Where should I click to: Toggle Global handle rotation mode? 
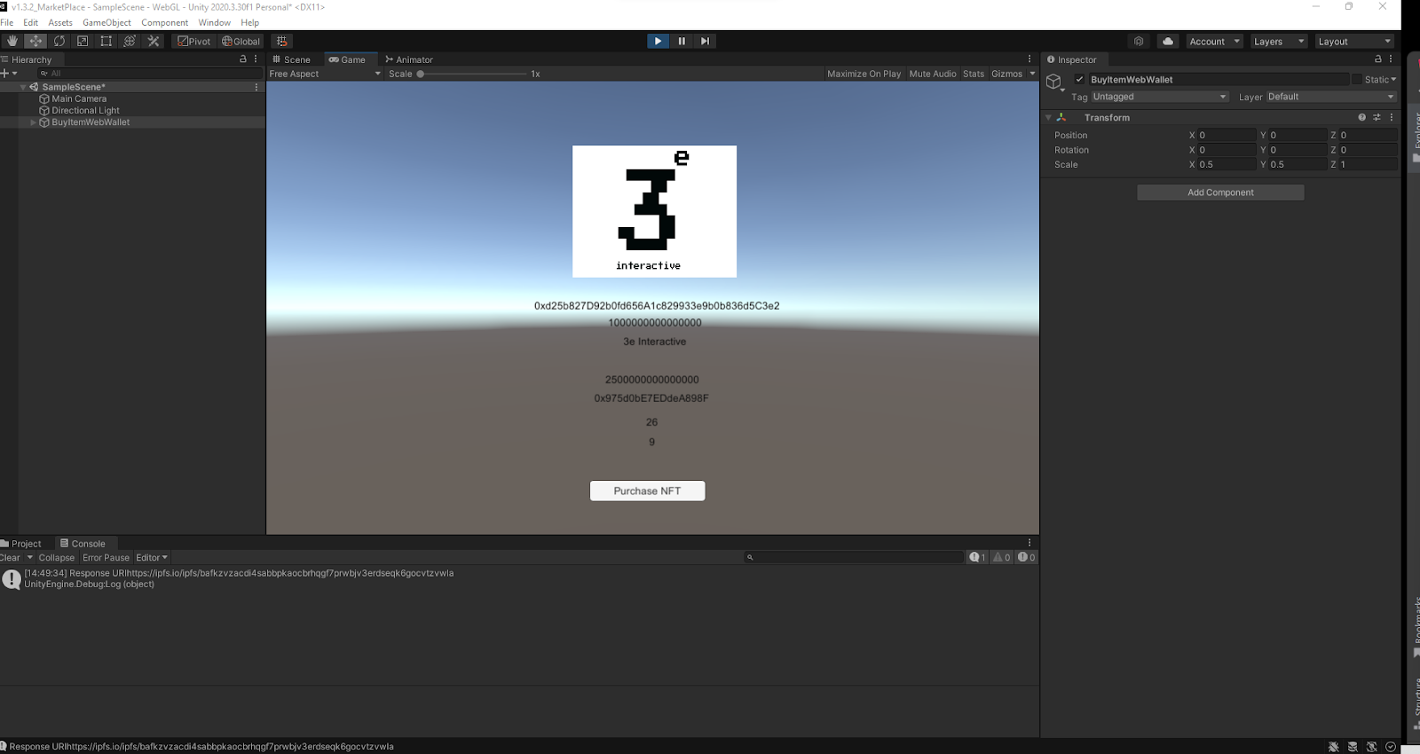coord(241,41)
